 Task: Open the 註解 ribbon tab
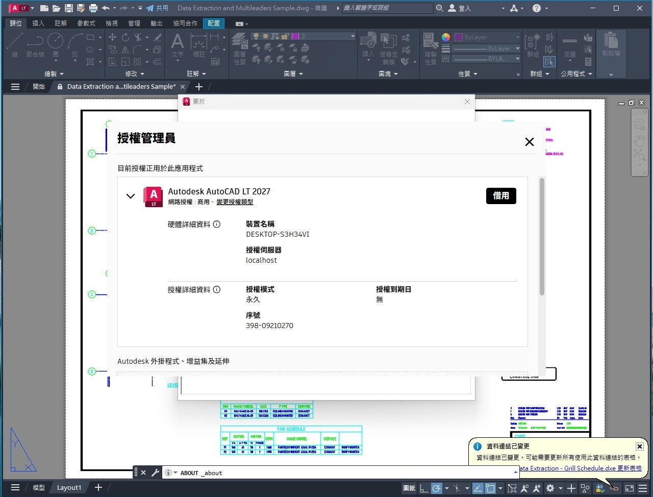[61, 23]
